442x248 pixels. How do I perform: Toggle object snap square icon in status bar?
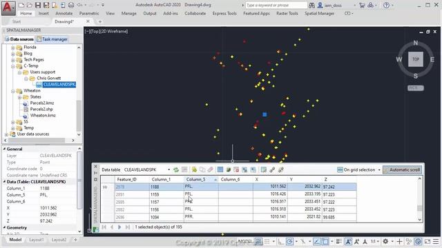click(x=325, y=242)
